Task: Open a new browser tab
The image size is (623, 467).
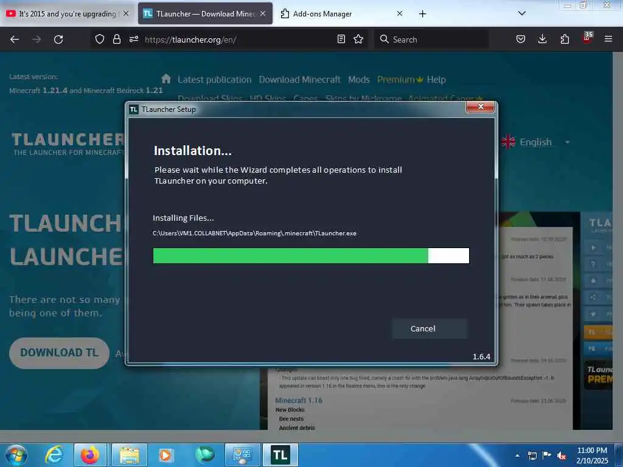Action: point(422,14)
